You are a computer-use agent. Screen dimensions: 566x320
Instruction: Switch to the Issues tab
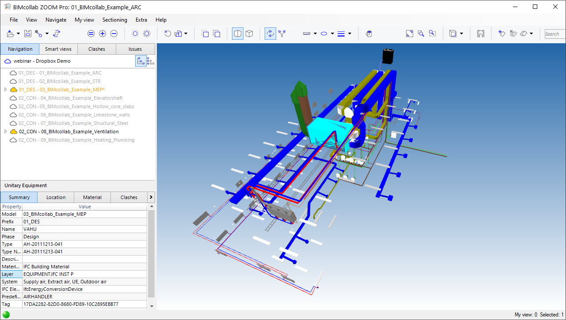(x=135, y=49)
